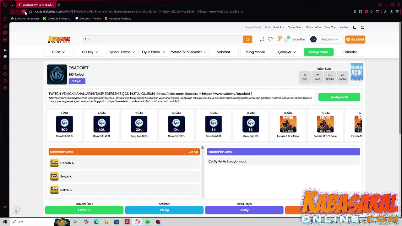Image resolution: width=402 pixels, height=226 pixels.
Task: Toggle dark mode moon icon
Action: [355, 27]
